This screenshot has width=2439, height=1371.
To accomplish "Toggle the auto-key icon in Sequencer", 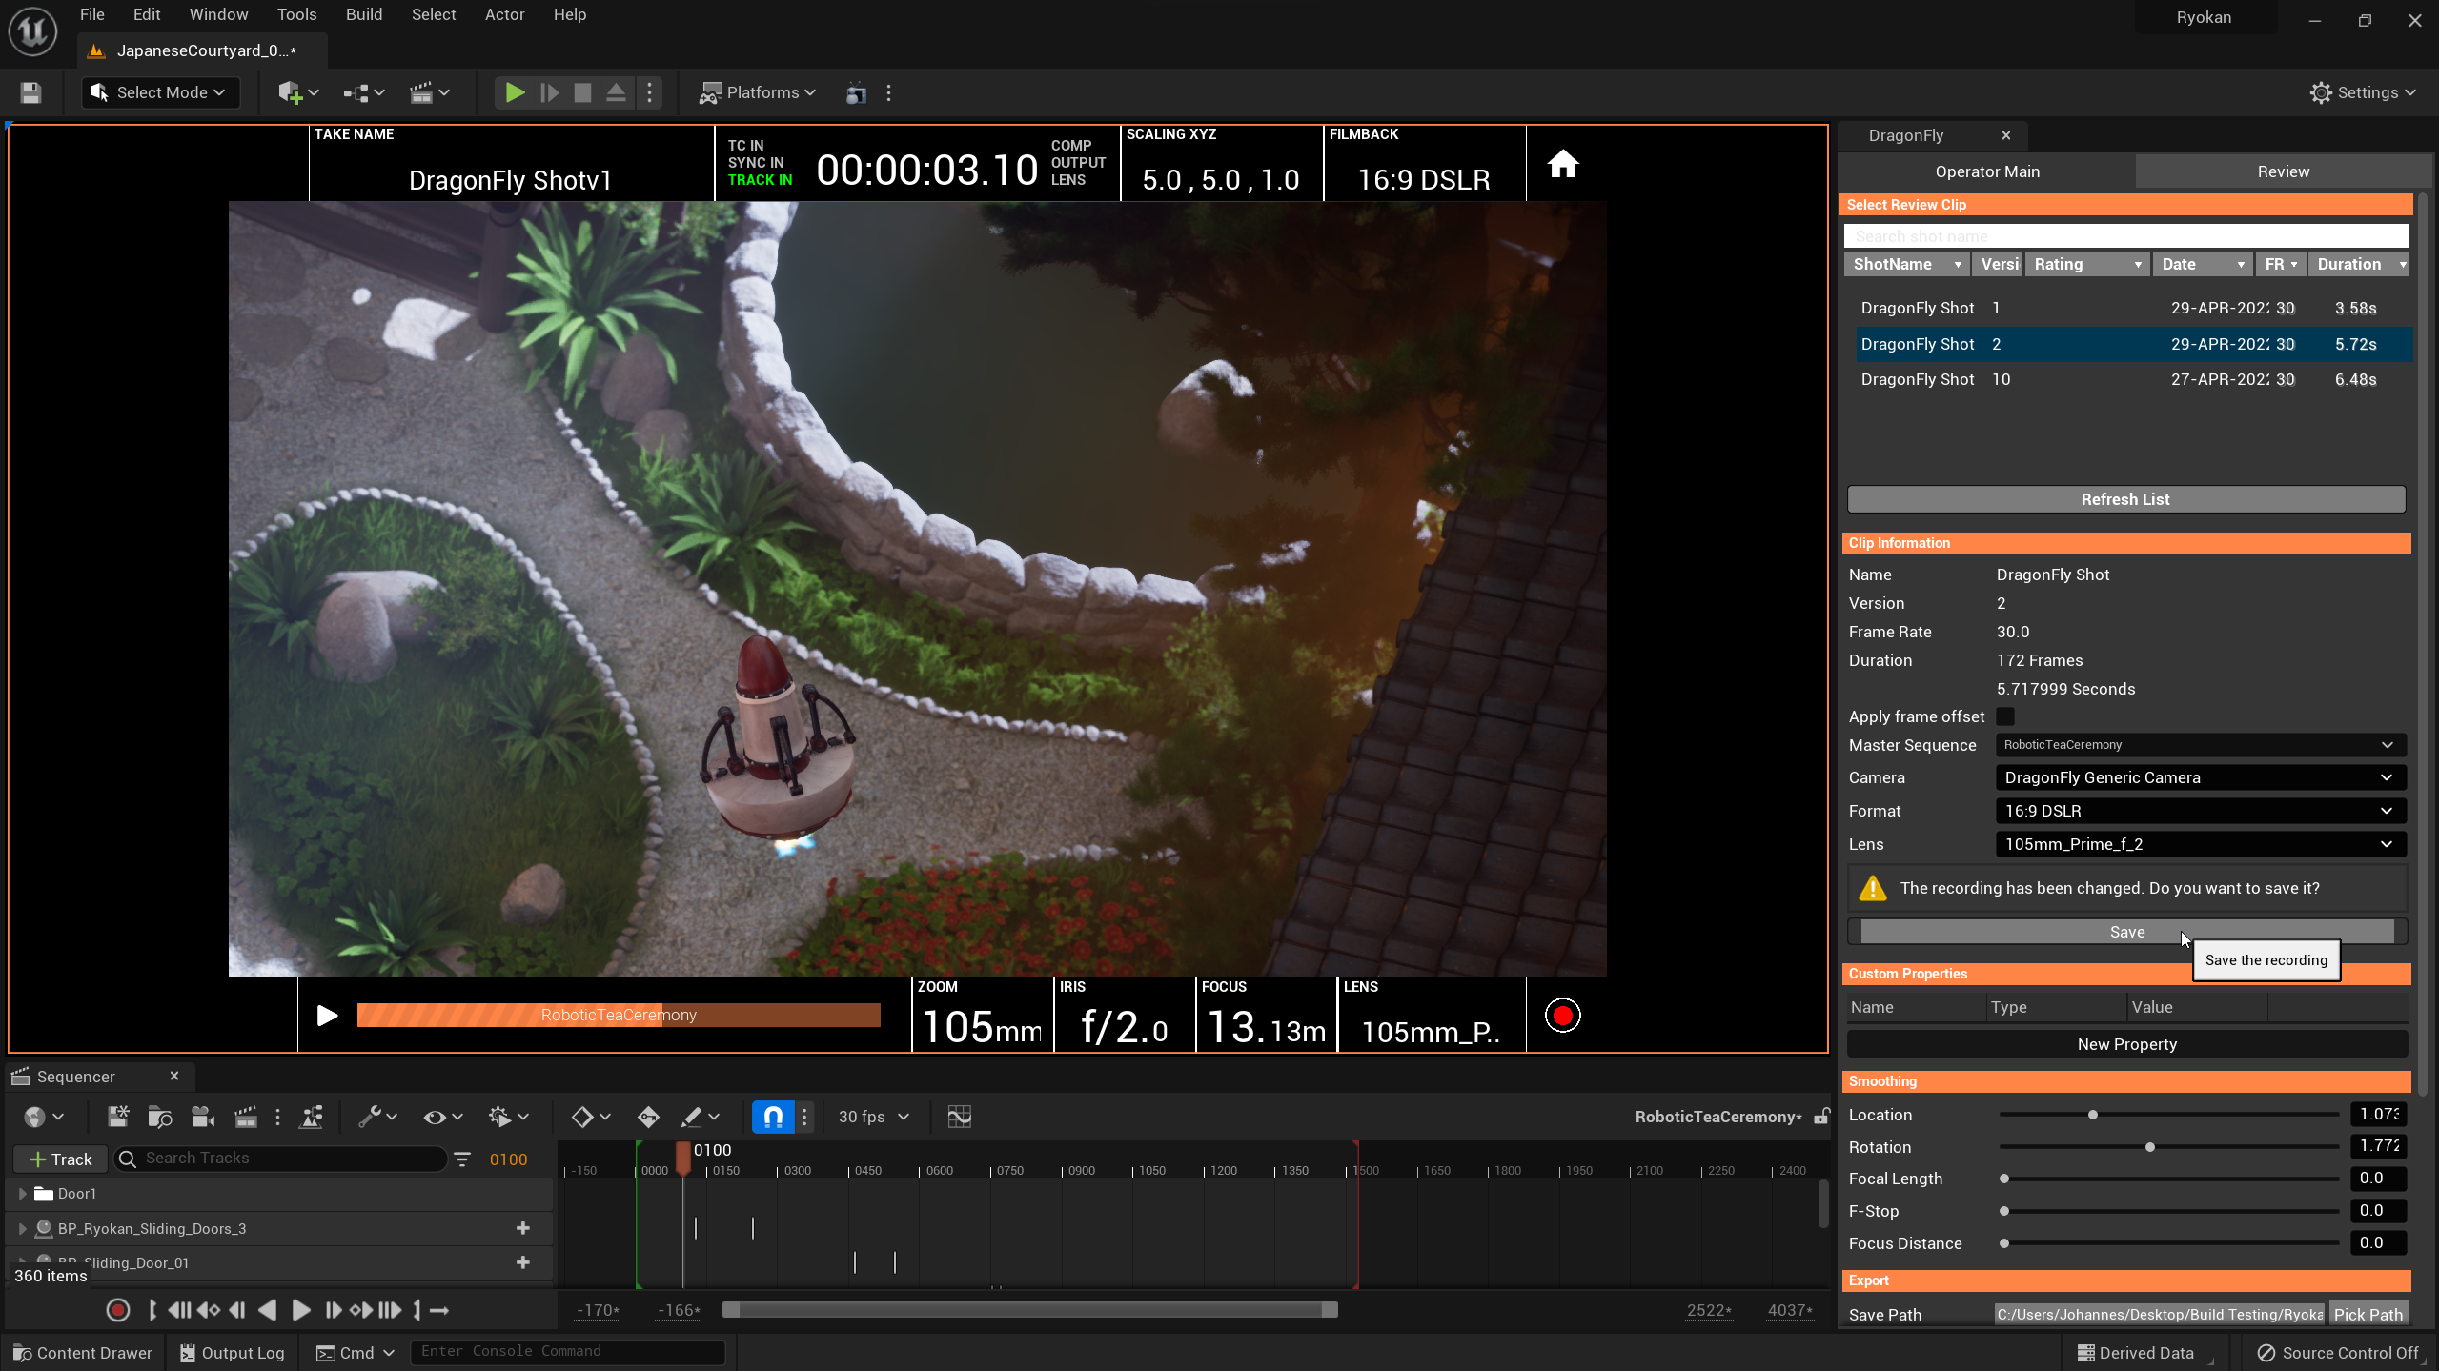I will pos(648,1117).
